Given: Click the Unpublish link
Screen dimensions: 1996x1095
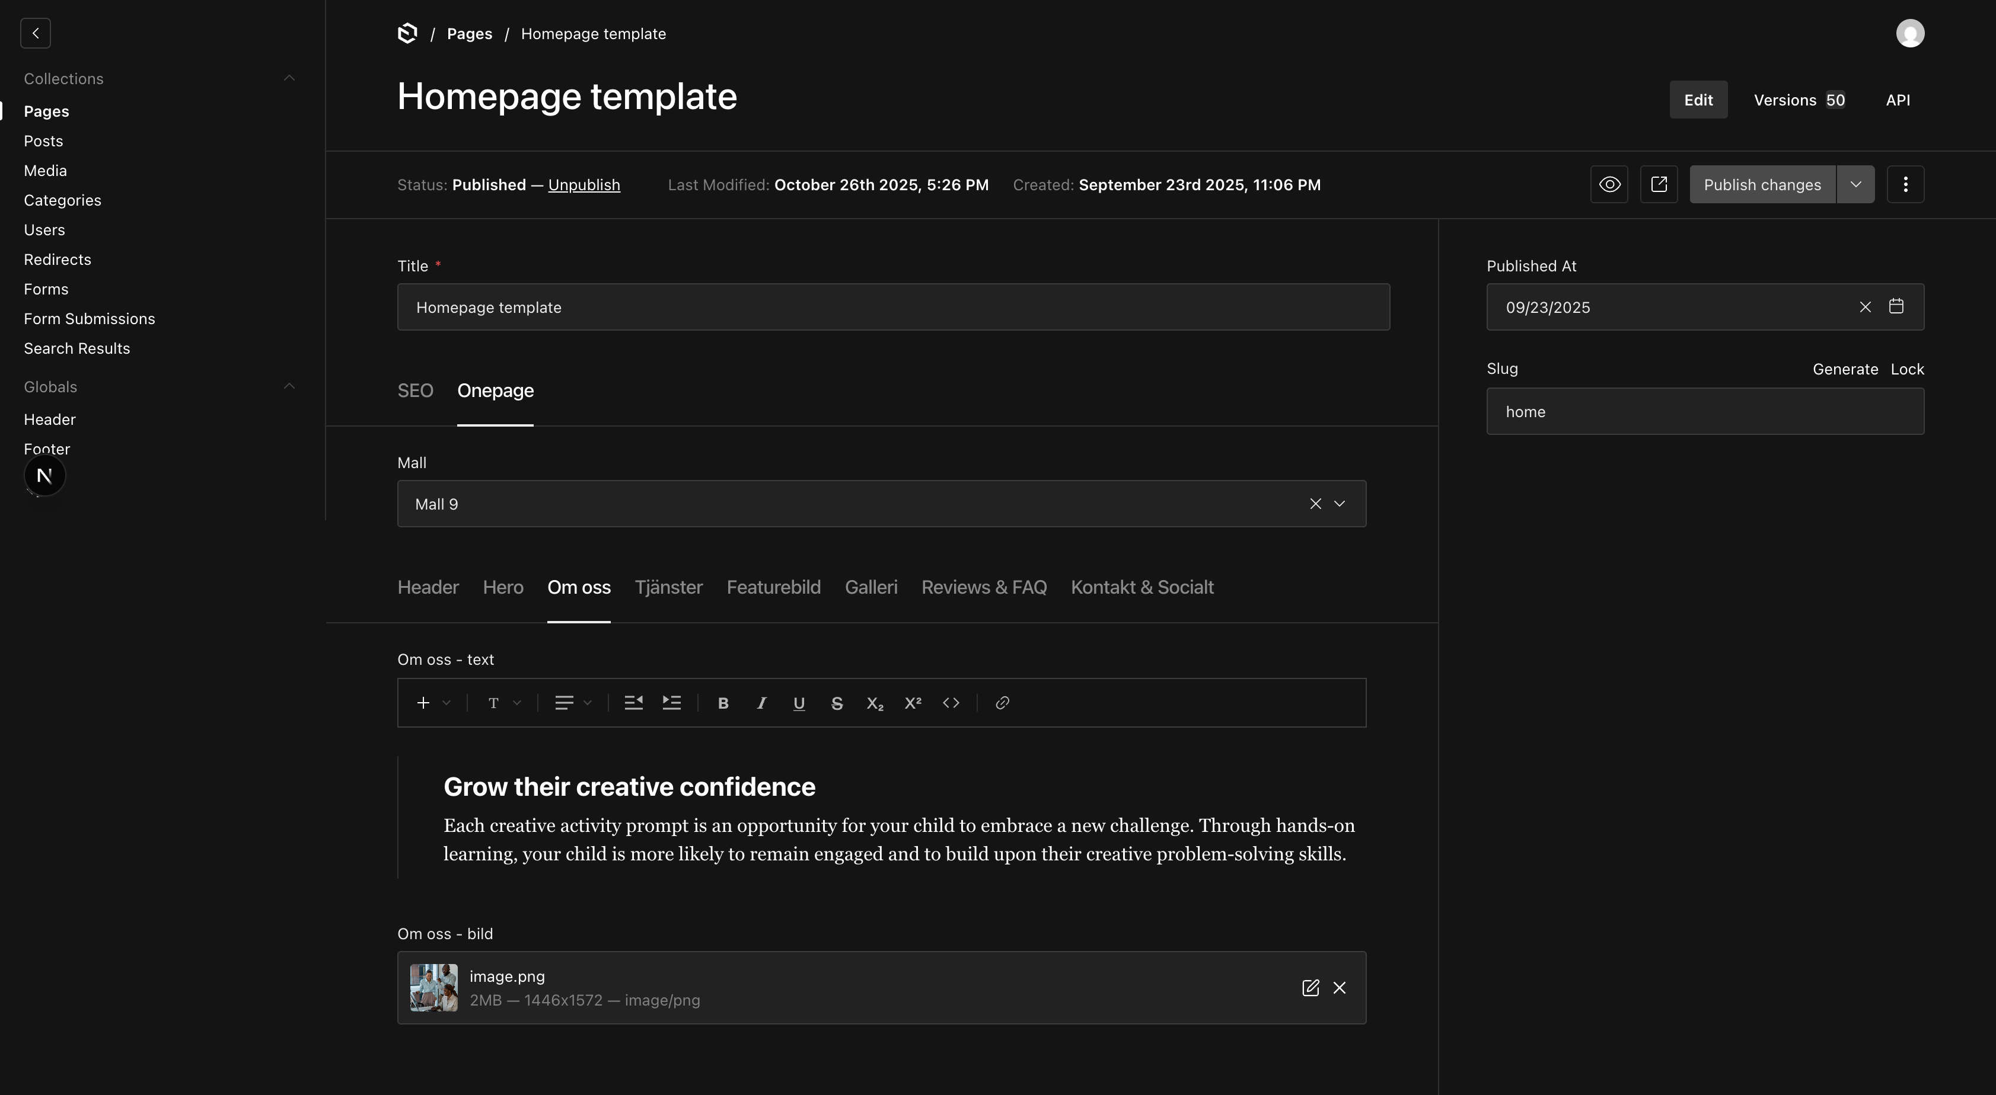Looking at the screenshot, I should (x=584, y=185).
